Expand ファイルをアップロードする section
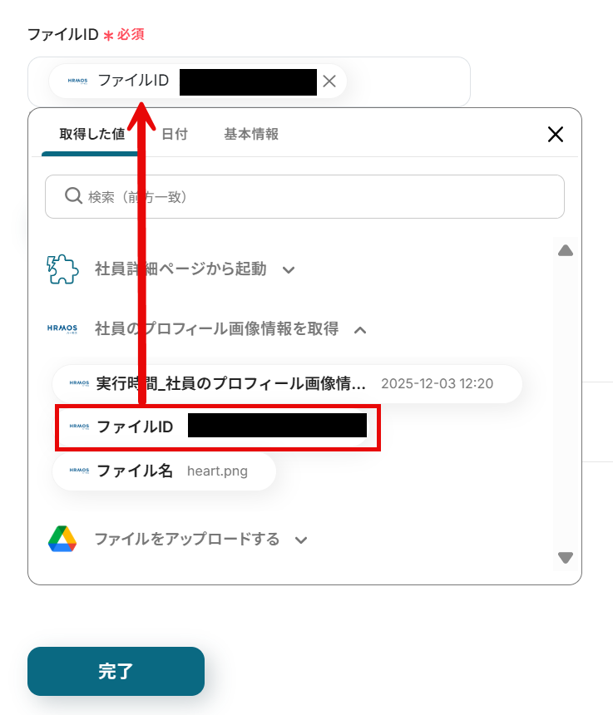Image resolution: width=613 pixels, height=715 pixels. [x=301, y=540]
